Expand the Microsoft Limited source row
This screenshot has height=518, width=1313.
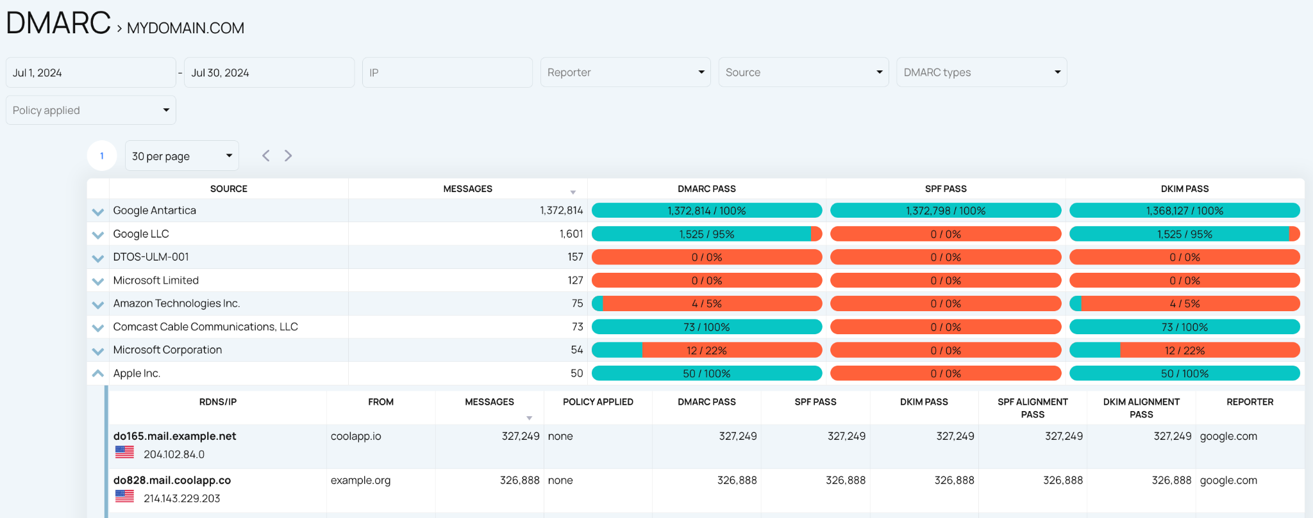coord(97,281)
